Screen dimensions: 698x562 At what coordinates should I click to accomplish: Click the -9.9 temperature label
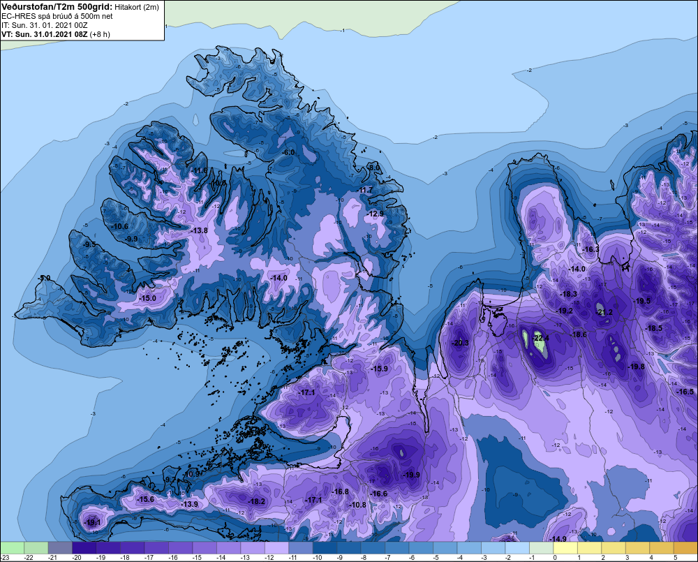(132, 239)
